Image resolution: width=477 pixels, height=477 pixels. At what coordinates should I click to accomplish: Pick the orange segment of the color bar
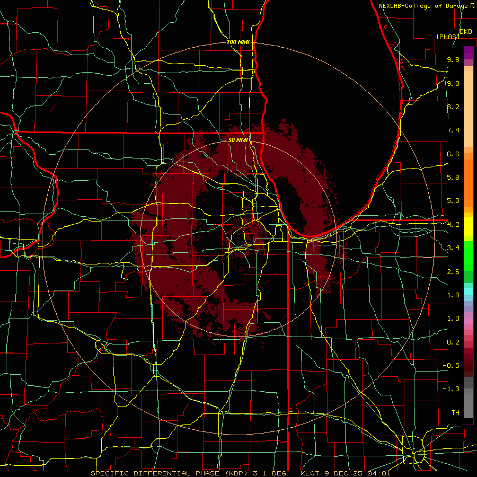tap(468, 183)
